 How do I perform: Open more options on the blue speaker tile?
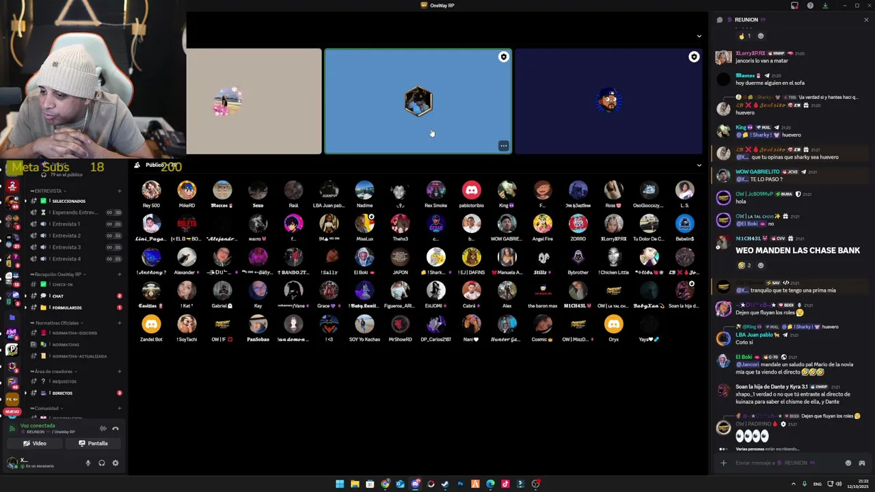[504, 146]
